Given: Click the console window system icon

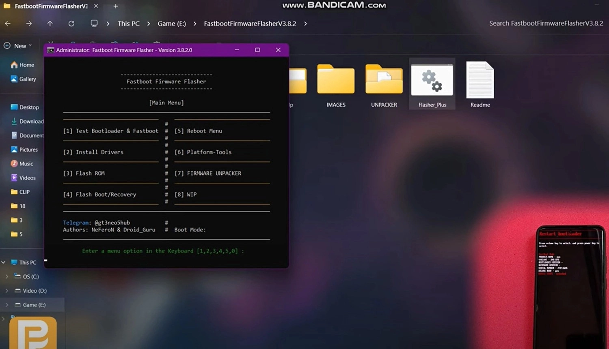Looking at the screenshot, I should click(50, 50).
